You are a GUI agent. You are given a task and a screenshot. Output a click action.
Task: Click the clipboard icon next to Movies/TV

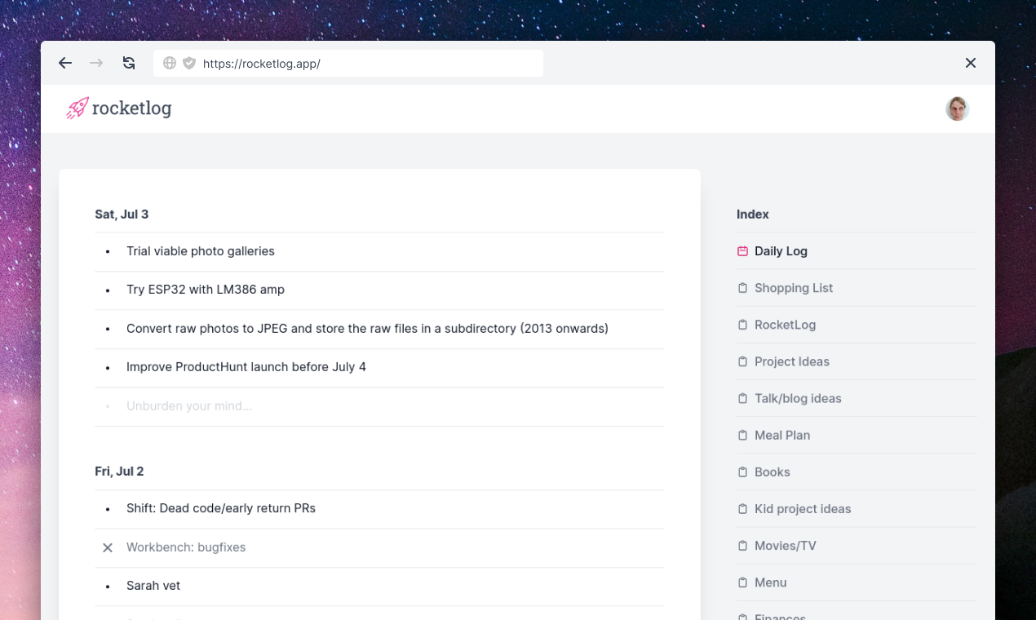(742, 546)
